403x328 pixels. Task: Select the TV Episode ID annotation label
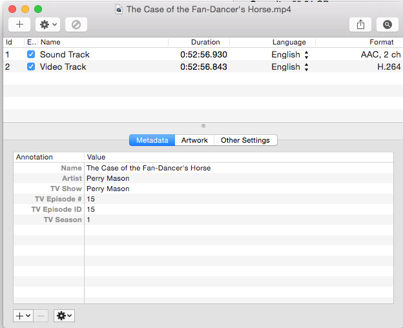click(57, 209)
